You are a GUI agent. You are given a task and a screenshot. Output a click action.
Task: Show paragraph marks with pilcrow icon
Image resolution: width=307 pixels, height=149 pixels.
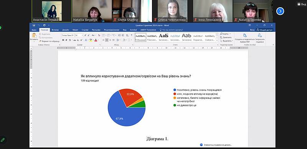click(x=132, y=35)
